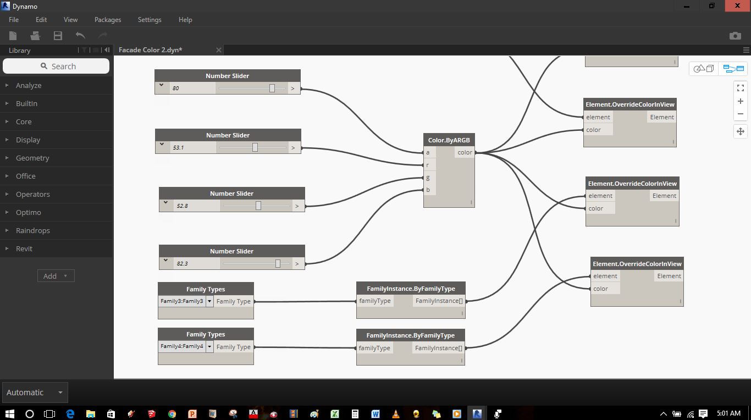
Task: Click the Add library button
Action: point(56,276)
